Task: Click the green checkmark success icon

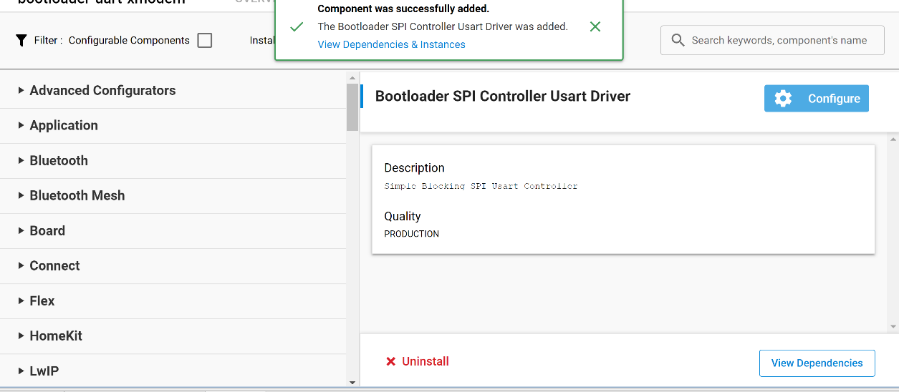Action: pyautogui.click(x=297, y=27)
